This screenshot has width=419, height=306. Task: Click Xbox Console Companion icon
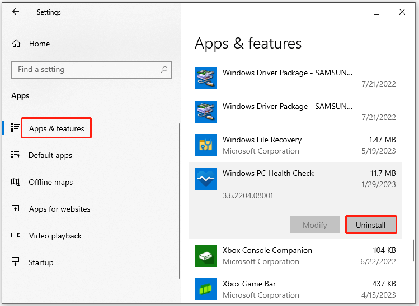[206, 256]
